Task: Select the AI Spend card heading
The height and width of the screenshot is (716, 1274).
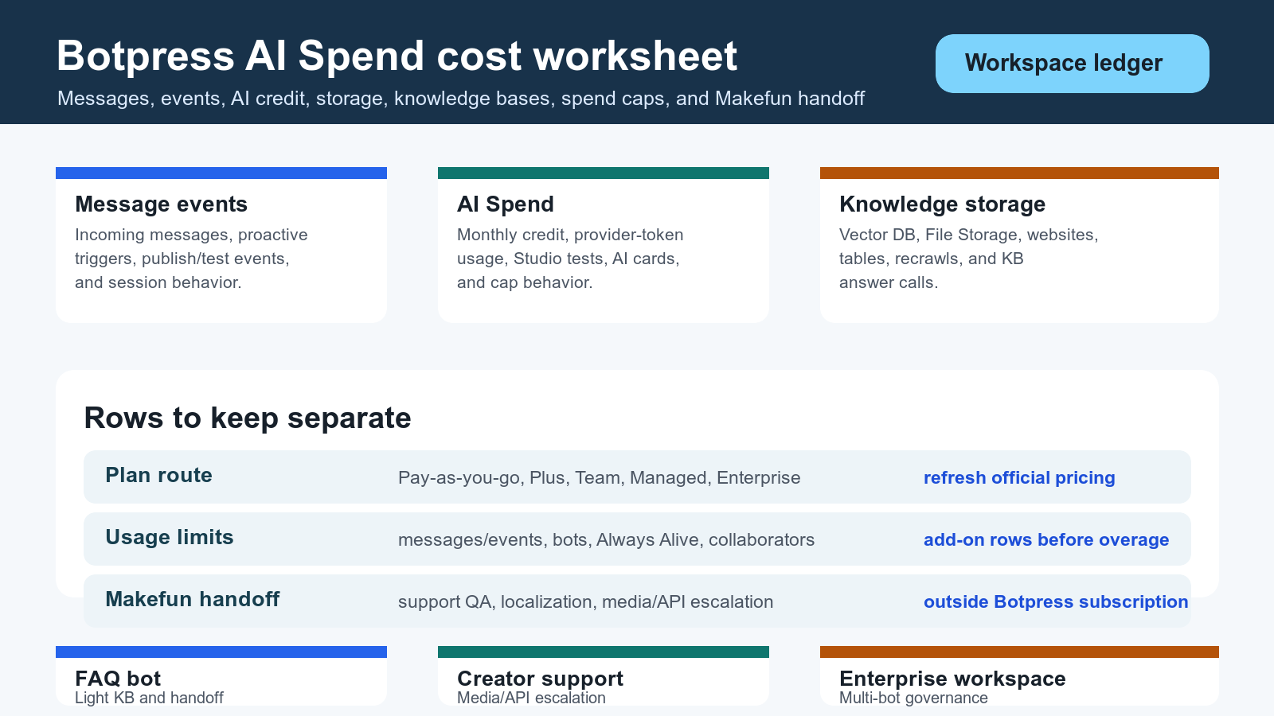Action: (x=506, y=204)
